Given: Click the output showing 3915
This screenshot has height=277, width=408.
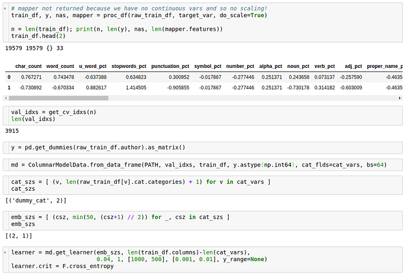Looking at the screenshot, I should point(12,131).
